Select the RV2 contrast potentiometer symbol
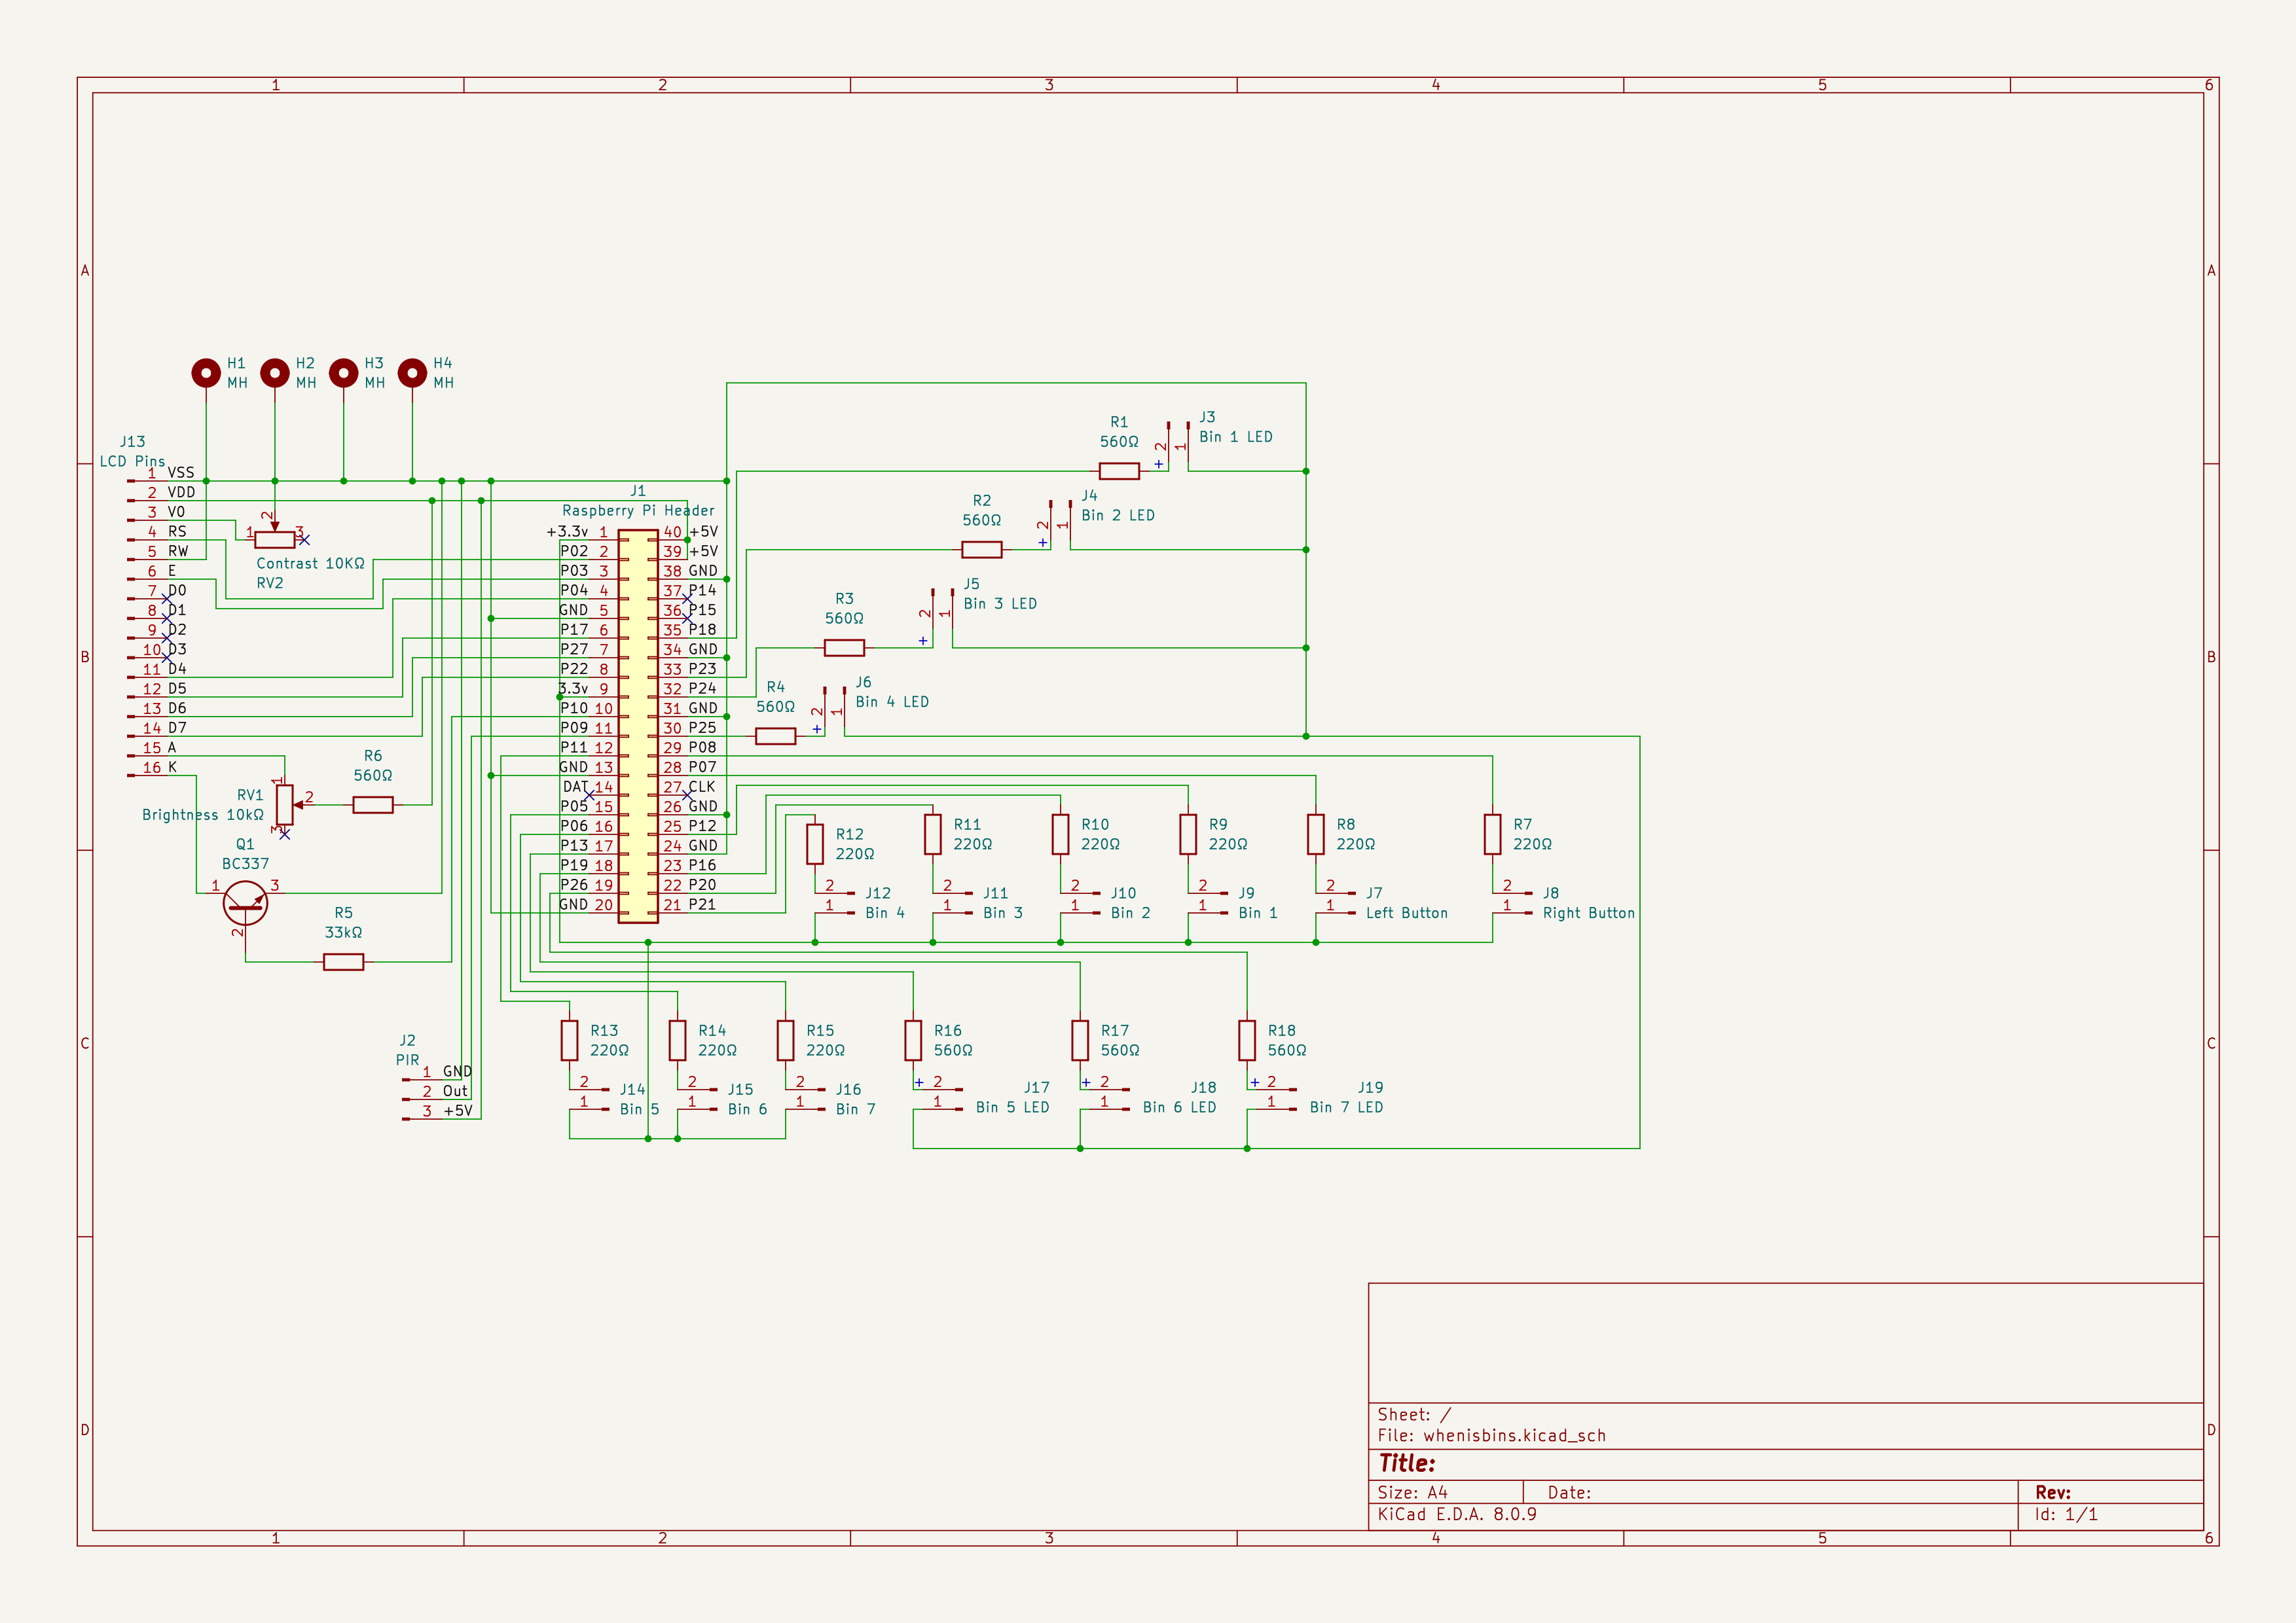This screenshot has width=2296, height=1623. [275, 540]
